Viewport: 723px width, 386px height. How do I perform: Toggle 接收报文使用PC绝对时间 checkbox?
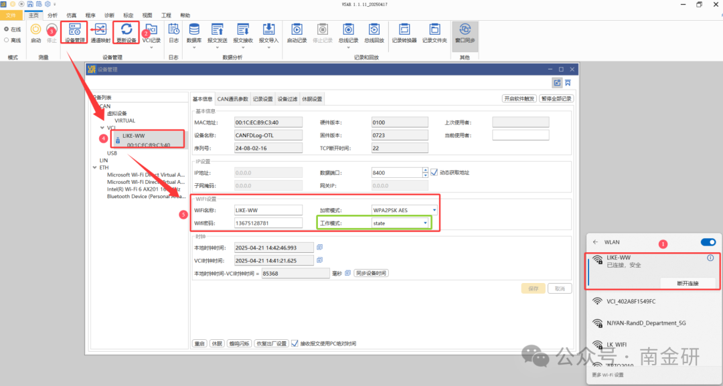(x=295, y=343)
